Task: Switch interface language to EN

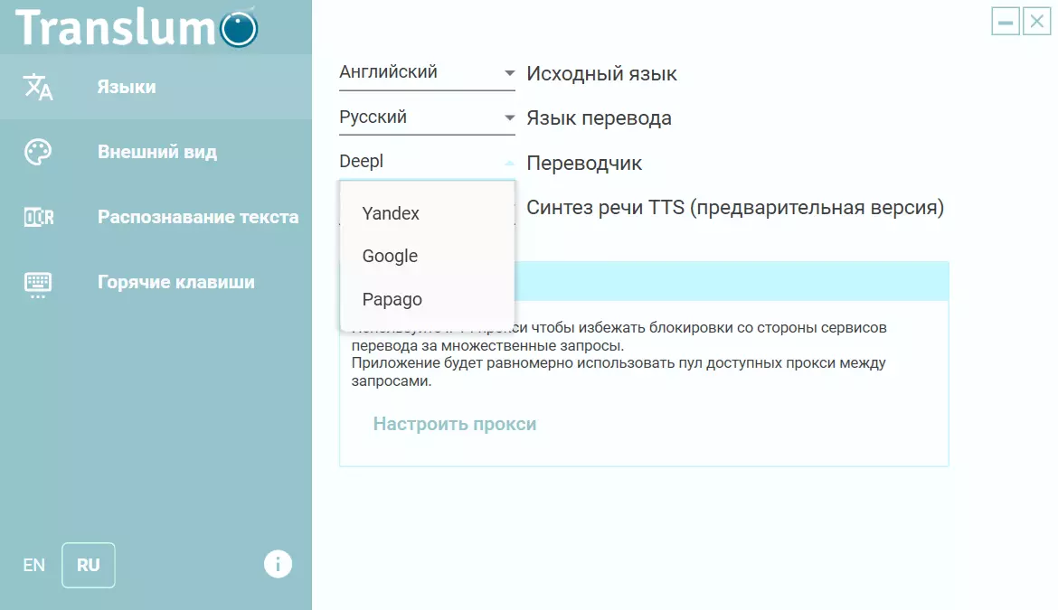Action: [x=33, y=565]
